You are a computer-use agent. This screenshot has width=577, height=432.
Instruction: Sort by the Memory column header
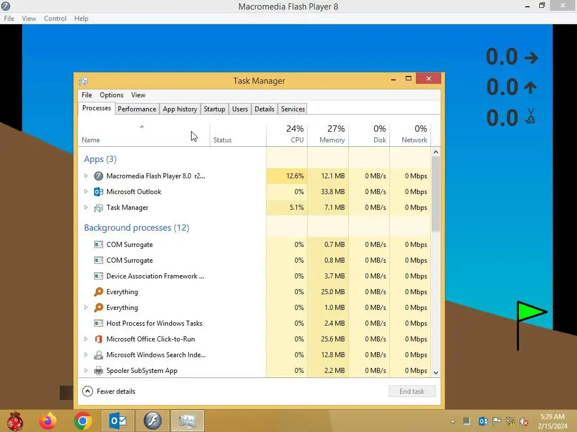(328, 134)
